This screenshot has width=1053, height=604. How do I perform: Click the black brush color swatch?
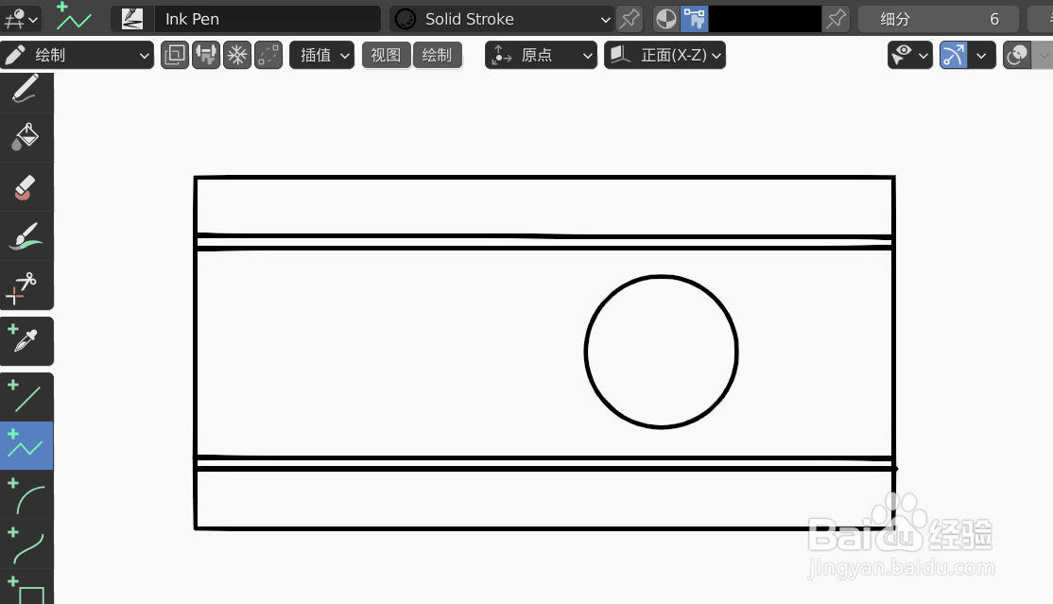[x=765, y=19]
